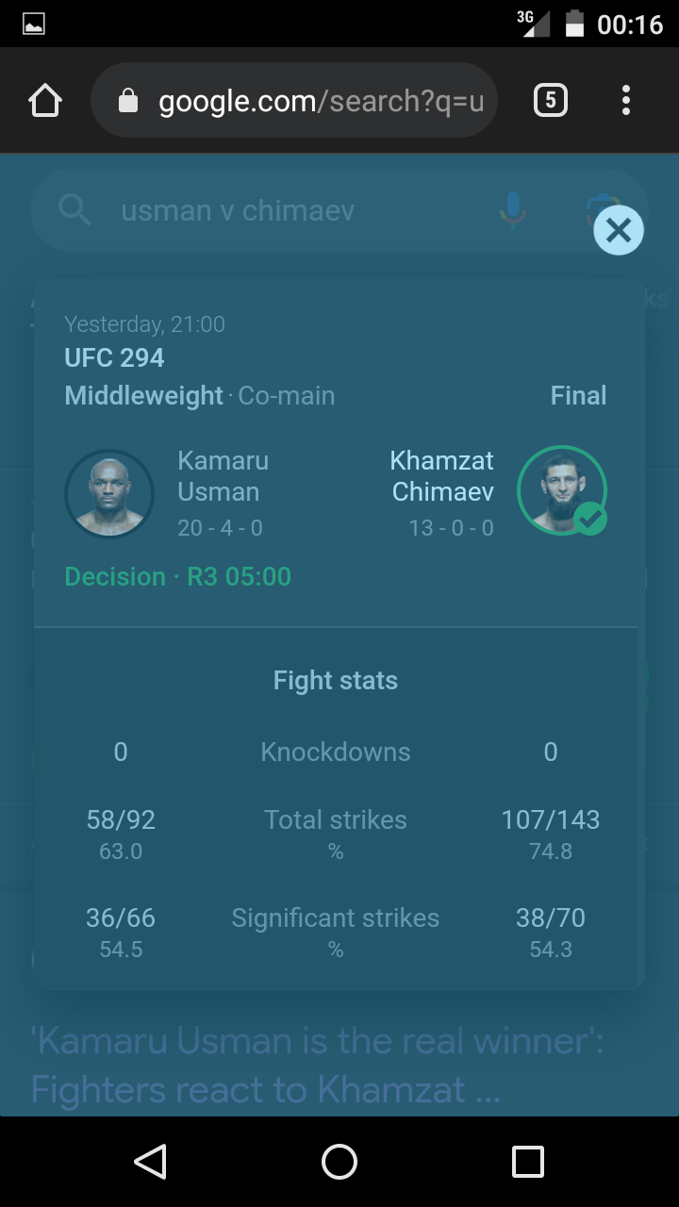Image resolution: width=679 pixels, height=1207 pixels.
Task: Tap the UFC 294 event title
Action: coord(114,358)
